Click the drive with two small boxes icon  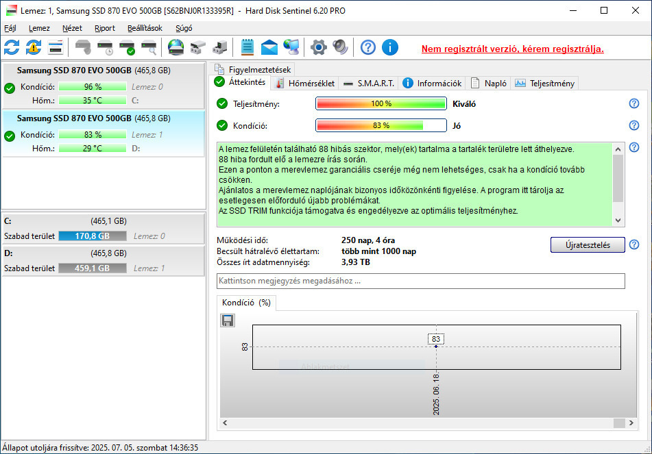(198, 47)
